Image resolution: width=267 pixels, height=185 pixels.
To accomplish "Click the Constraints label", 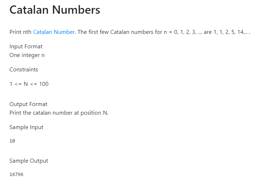I will tap(24, 70).
